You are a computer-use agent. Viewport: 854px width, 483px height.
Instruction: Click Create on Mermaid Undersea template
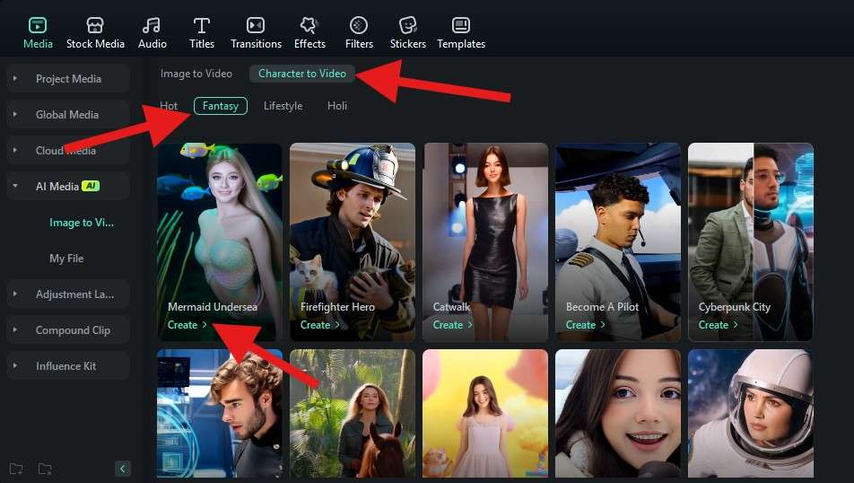coord(187,325)
